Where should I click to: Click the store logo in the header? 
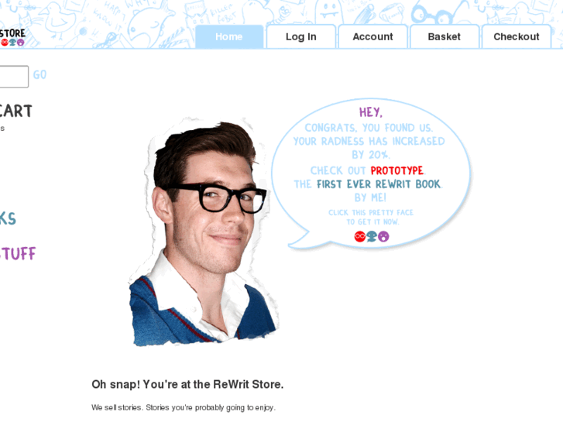click(12, 37)
